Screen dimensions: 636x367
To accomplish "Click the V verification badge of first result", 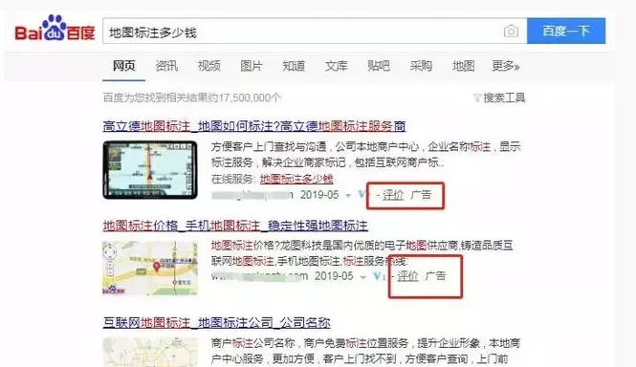I will pos(361,195).
